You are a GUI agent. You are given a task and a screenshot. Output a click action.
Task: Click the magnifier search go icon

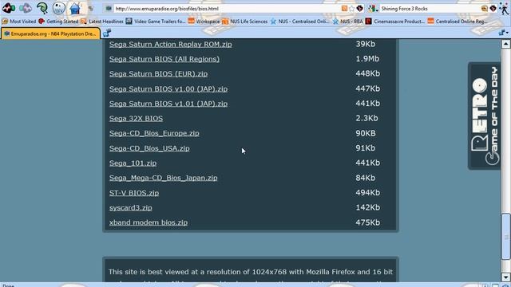point(485,9)
